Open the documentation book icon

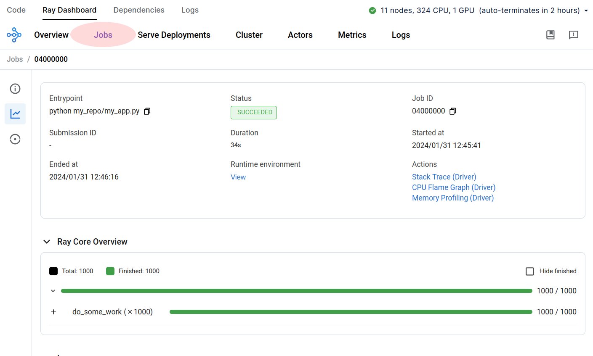[550, 35]
